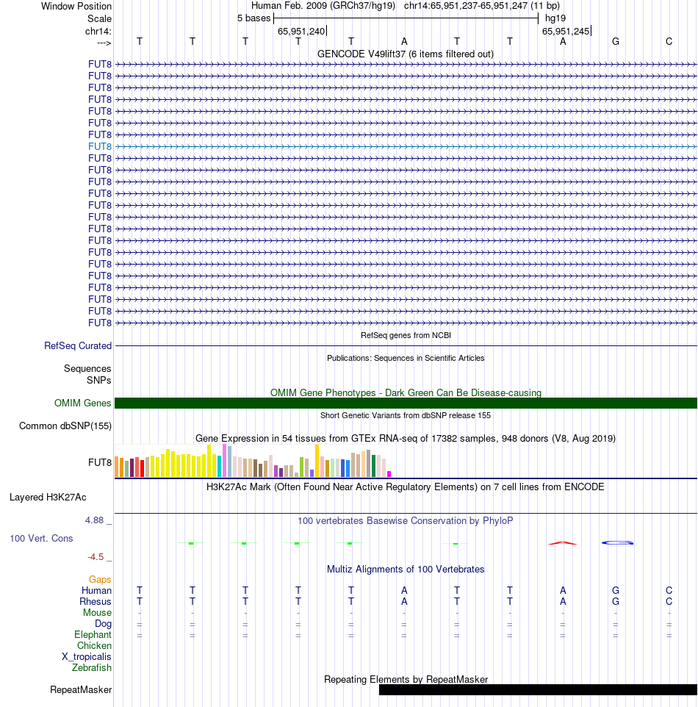Image resolution: width=698 pixels, height=707 pixels.
Task: Click the '5 bases' scale text
Action: [x=254, y=18]
